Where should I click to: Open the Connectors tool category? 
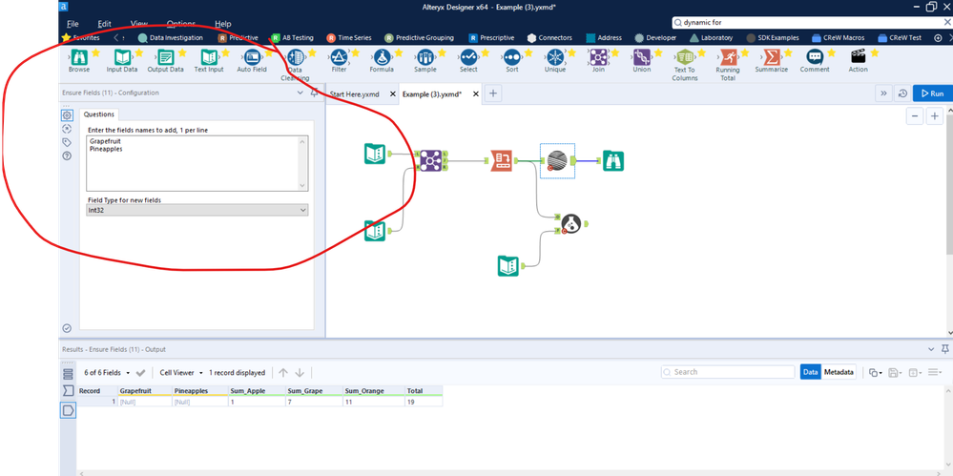pyautogui.click(x=549, y=38)
